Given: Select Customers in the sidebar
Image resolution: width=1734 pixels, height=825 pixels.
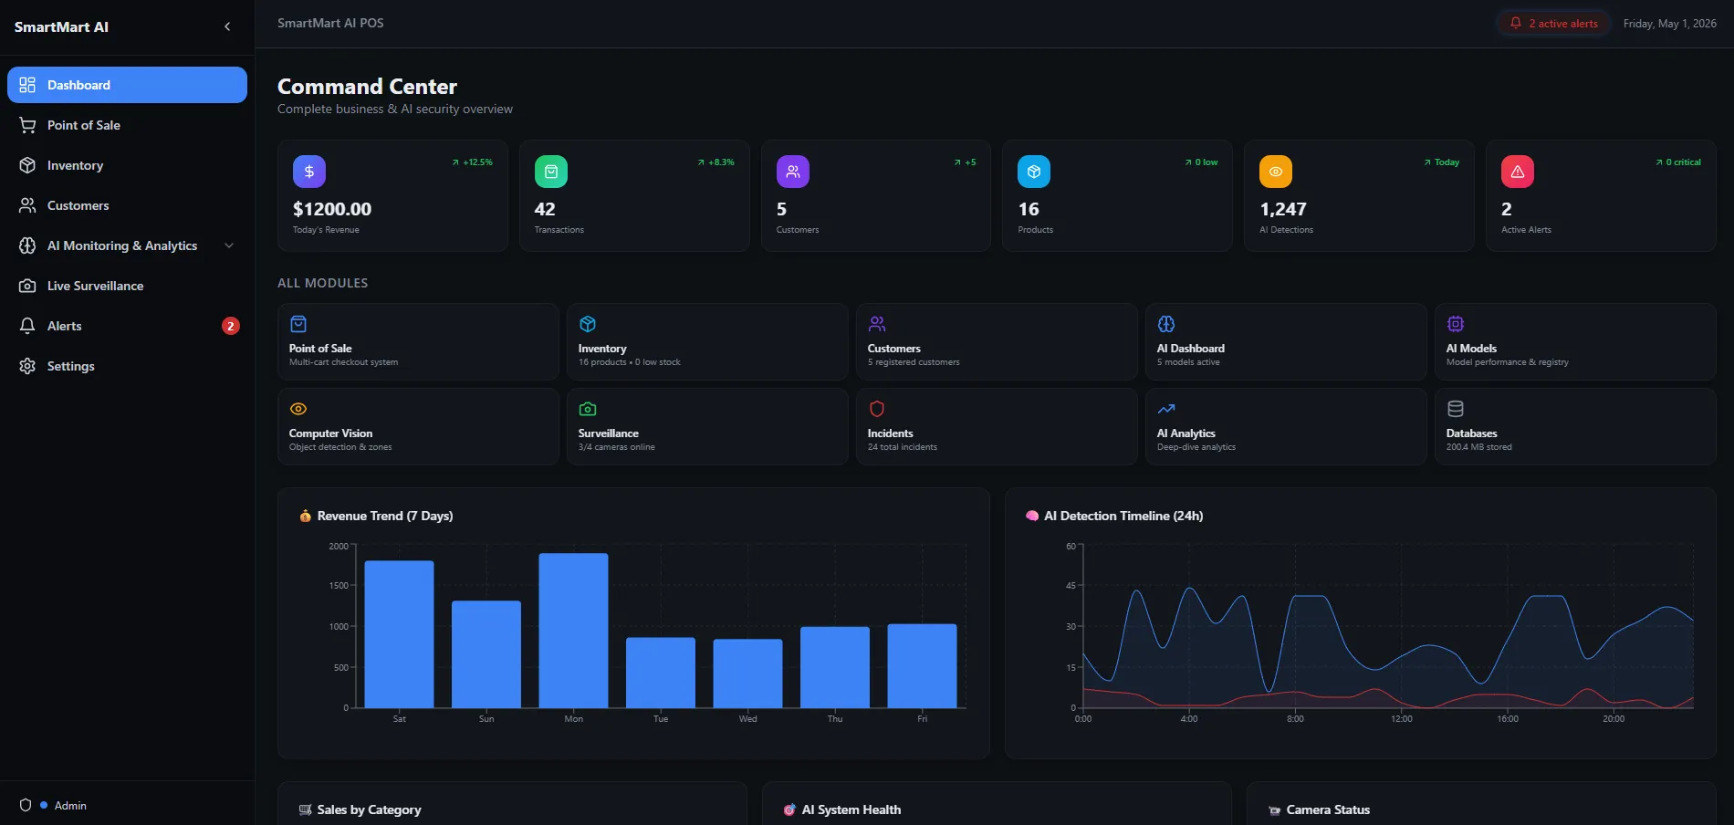Looking at the screenshot, I should [127, 205].
